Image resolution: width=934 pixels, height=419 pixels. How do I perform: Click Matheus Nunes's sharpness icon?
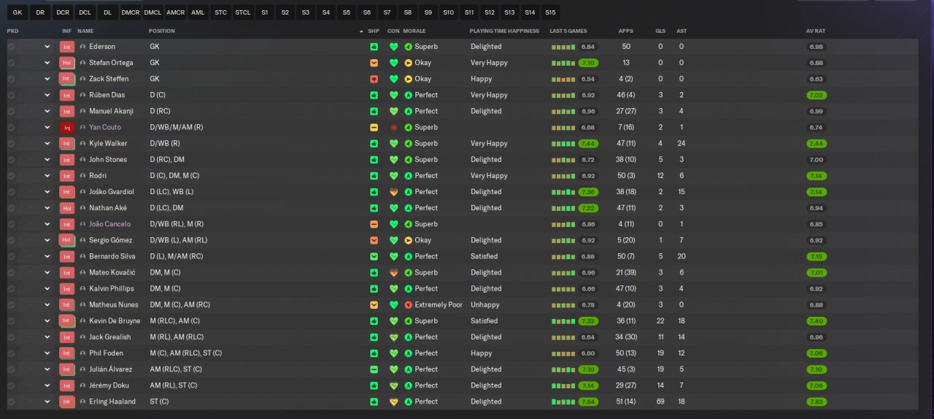click(x=374, y=305)
